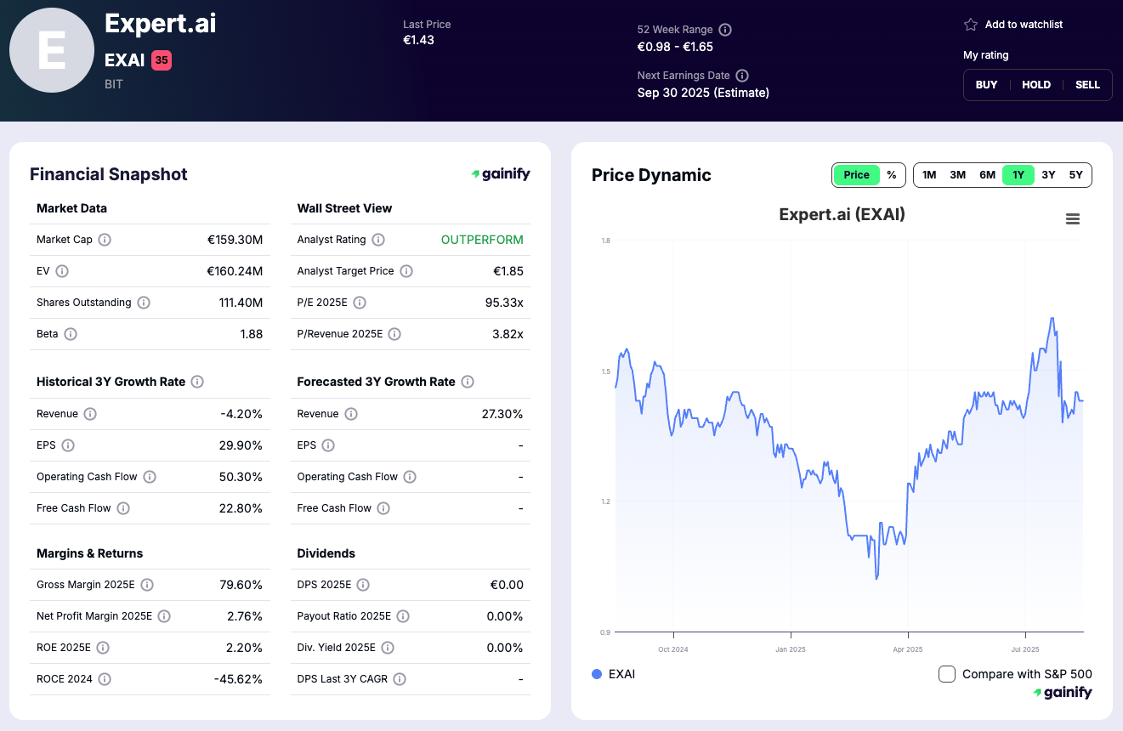
Task: Click historical Operating Cash Flow info icon
Action: [x=150, y=477]
